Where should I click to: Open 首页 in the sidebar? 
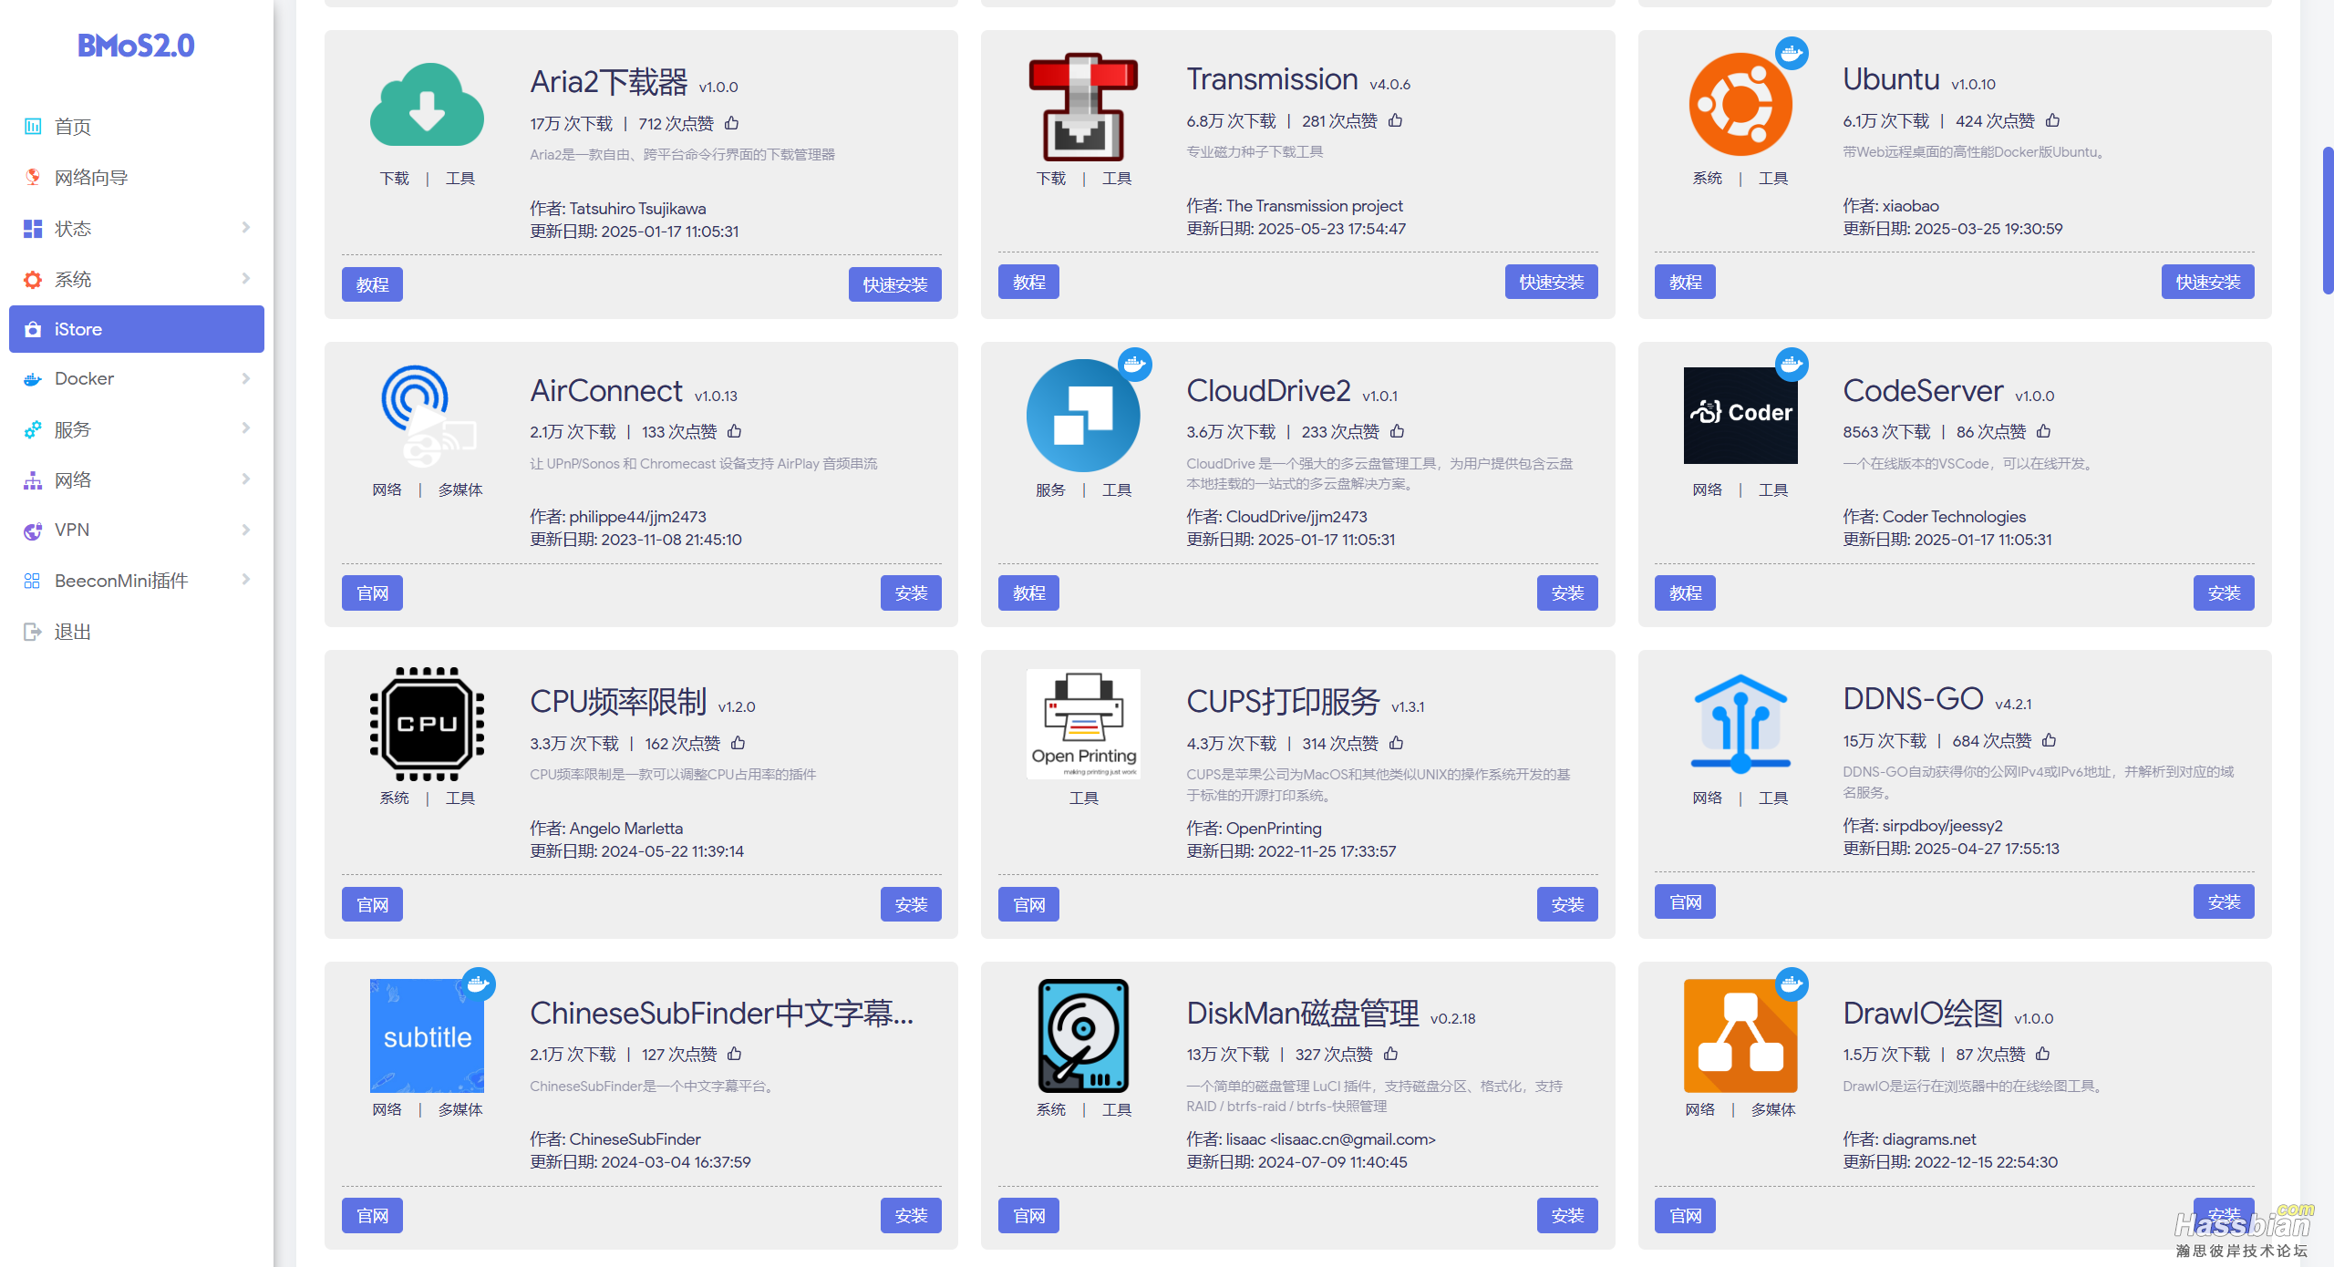(137, 126)
